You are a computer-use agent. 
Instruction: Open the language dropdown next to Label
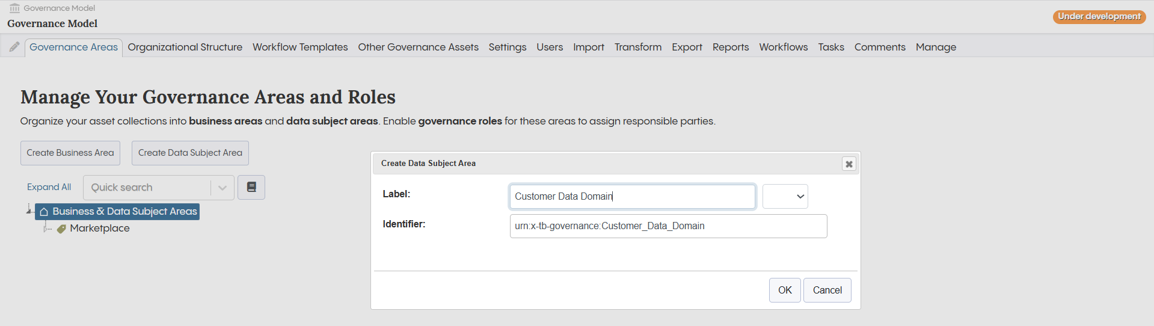click(785, 197)
